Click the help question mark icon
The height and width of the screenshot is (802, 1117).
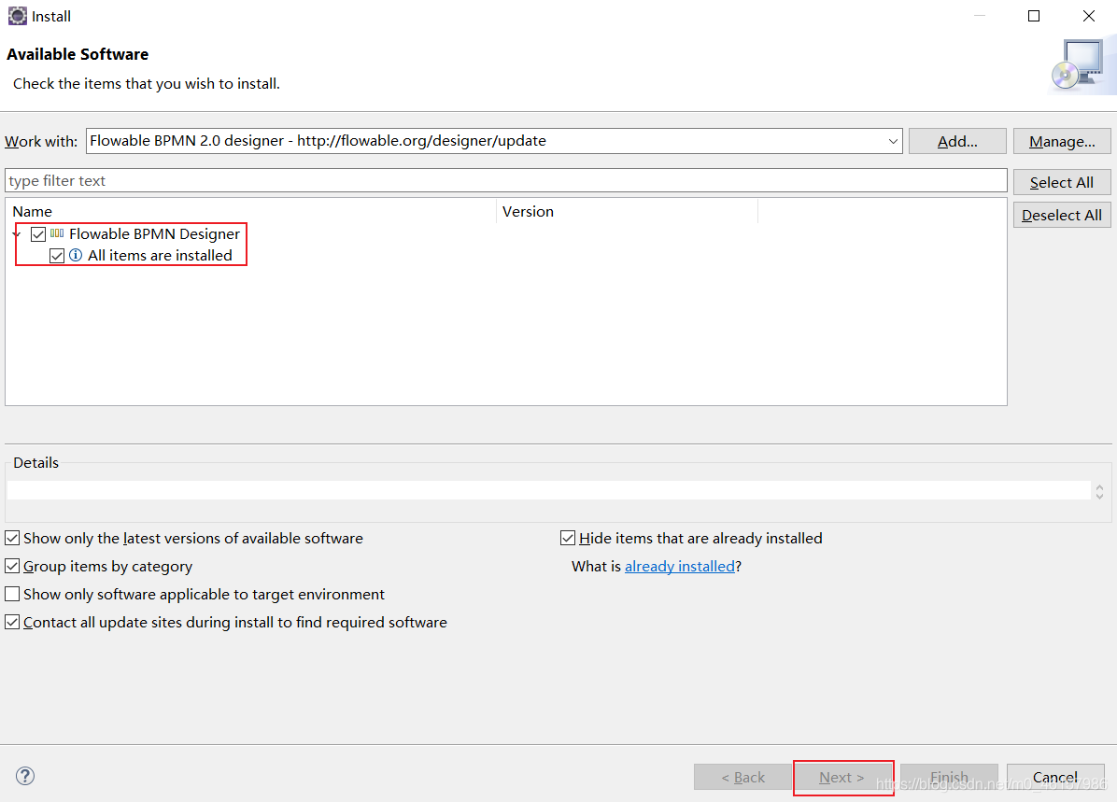click(x=24, y=776)
